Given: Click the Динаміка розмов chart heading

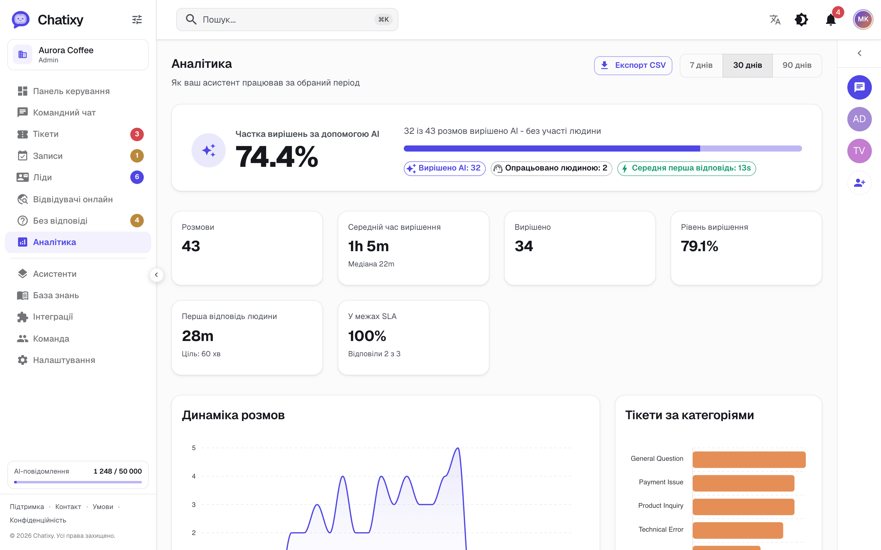Looking at the screenshot, I should click(233, 415).
